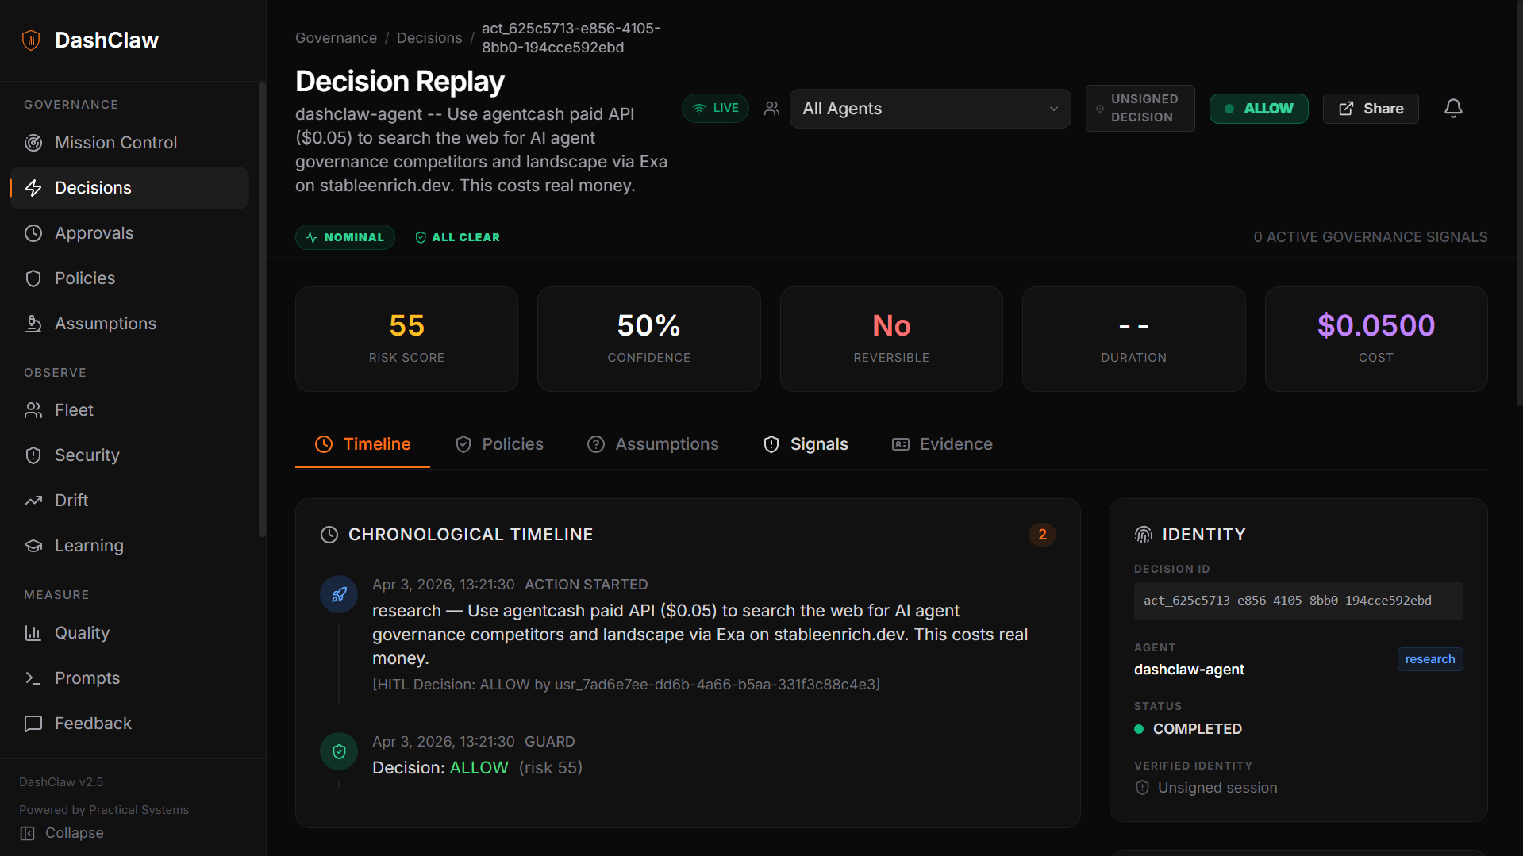
Task: Click the rocket icon for Action Started event
Action: (339, 594)
